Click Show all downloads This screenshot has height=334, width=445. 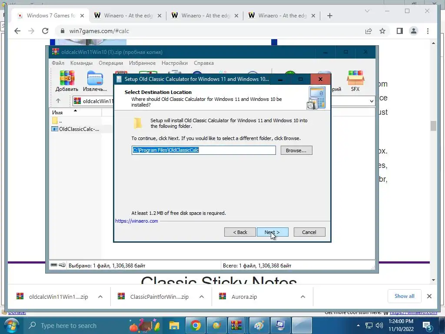click(405, 296)
